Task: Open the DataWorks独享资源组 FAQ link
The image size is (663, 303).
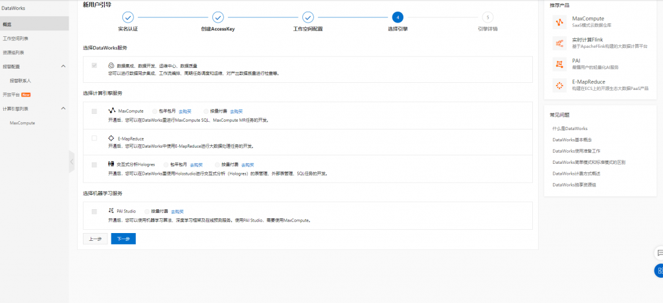Action: 574,185
